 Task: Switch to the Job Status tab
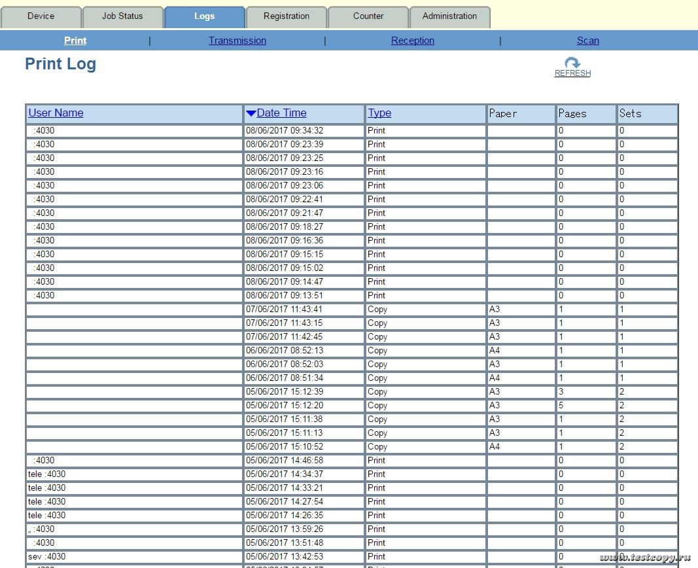122,16
